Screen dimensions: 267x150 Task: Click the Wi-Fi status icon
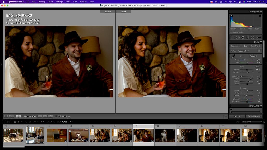pyautogui.click(x=230, y=2)
